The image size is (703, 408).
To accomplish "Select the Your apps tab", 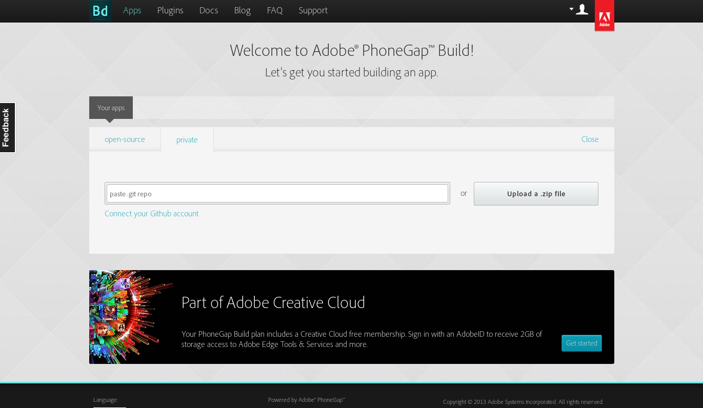I will (x=111, y=108).
